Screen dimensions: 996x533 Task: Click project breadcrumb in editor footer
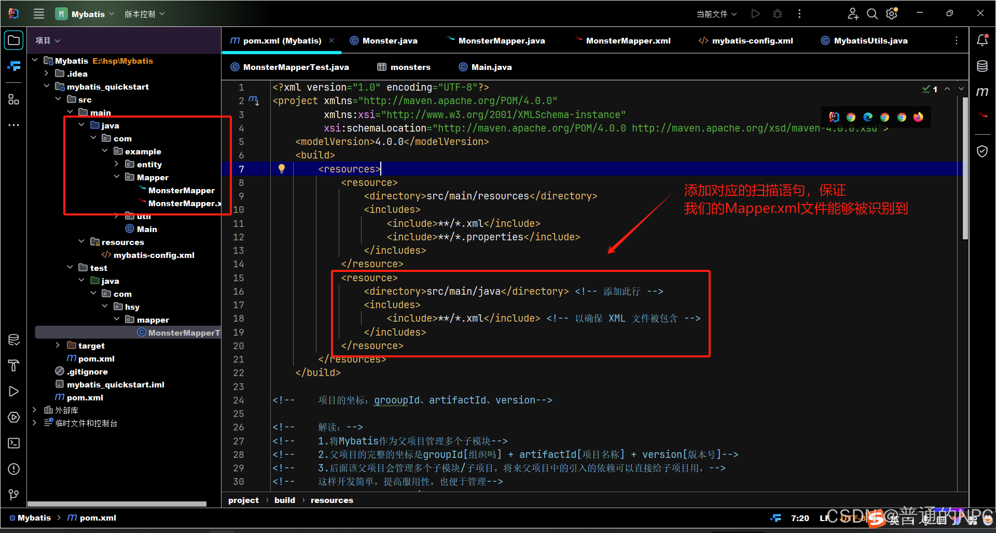243,500
